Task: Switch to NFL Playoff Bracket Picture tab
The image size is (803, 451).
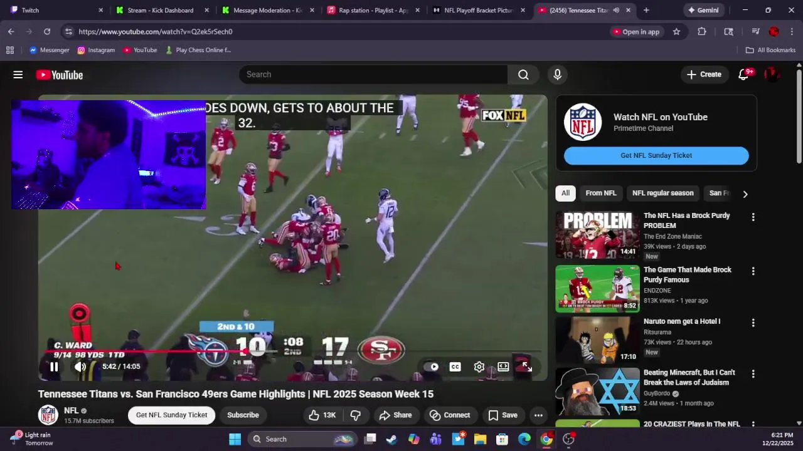Action: pyautogui.click(x=479, y=10)
